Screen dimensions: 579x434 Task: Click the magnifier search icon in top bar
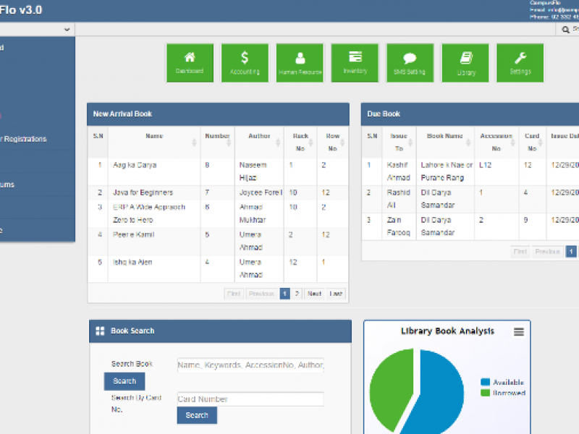pyautogui.click(x=566, y=30)
